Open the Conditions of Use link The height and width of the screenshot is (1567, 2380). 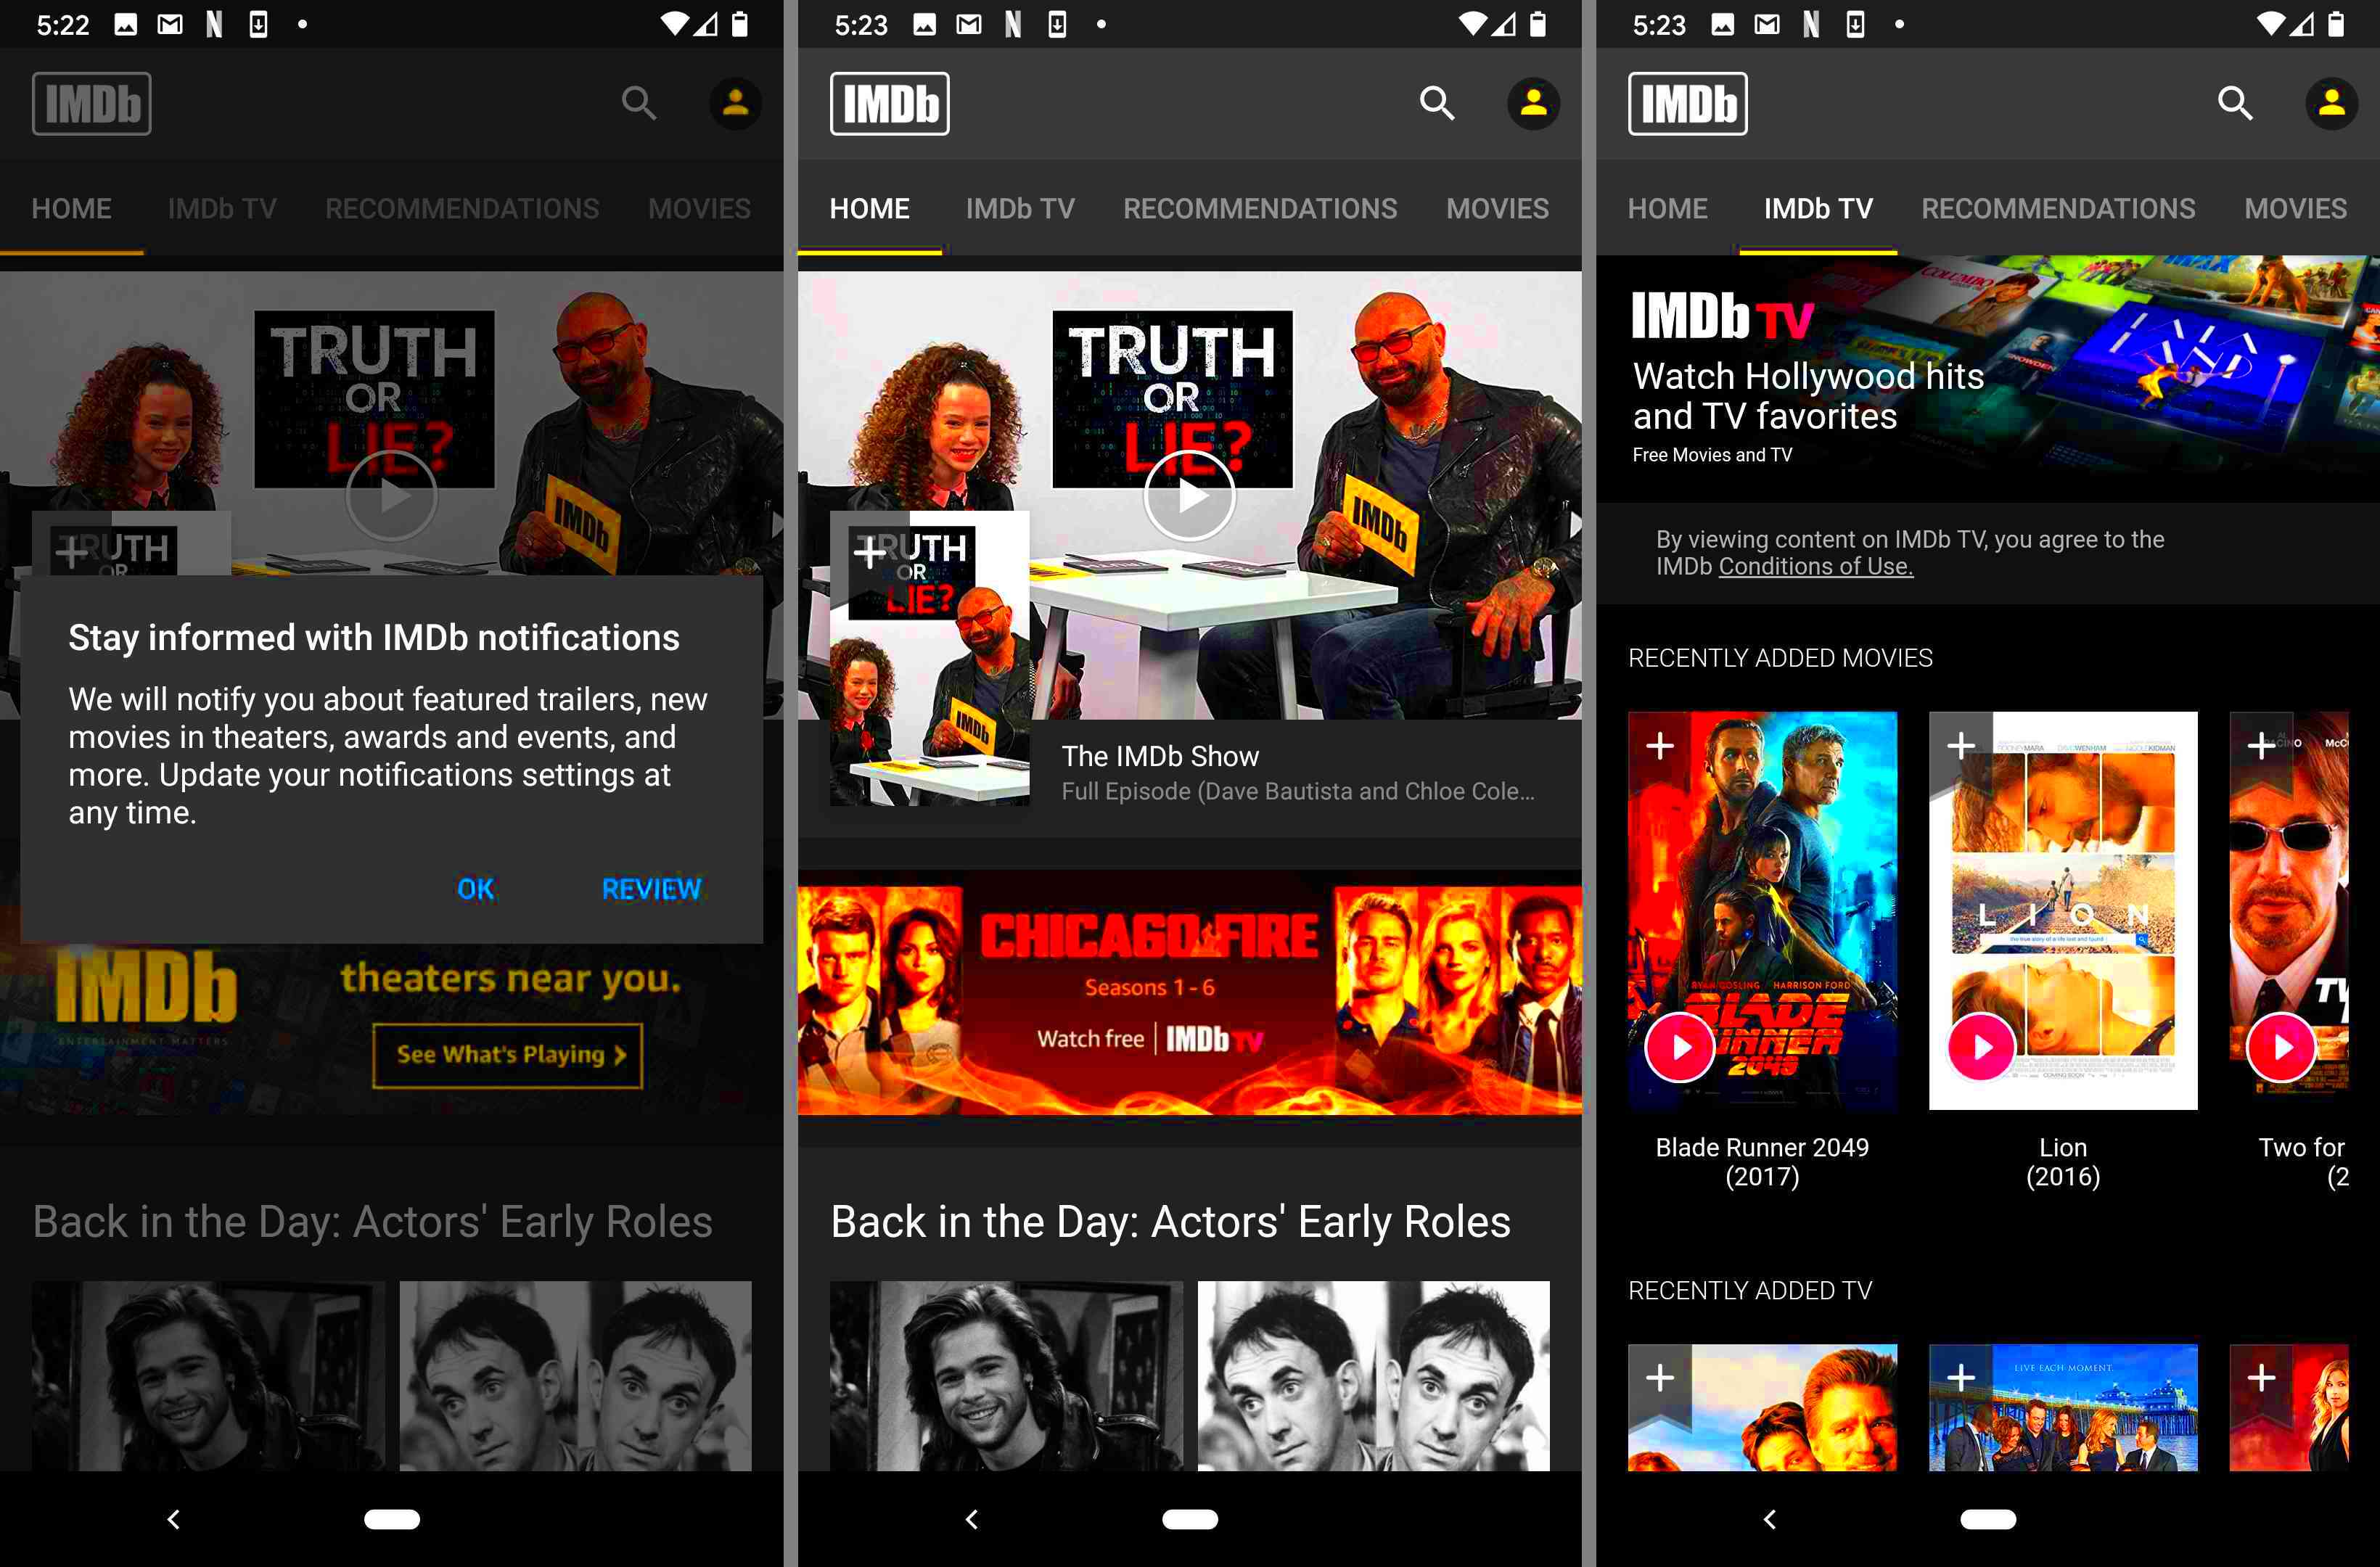point(1815,566)
